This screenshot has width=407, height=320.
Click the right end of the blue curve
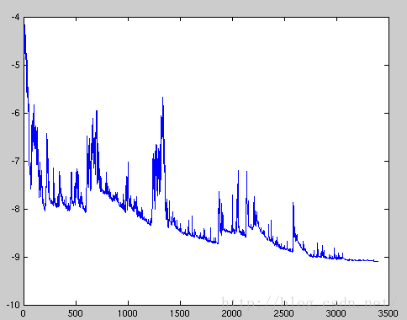coord(378,261)
